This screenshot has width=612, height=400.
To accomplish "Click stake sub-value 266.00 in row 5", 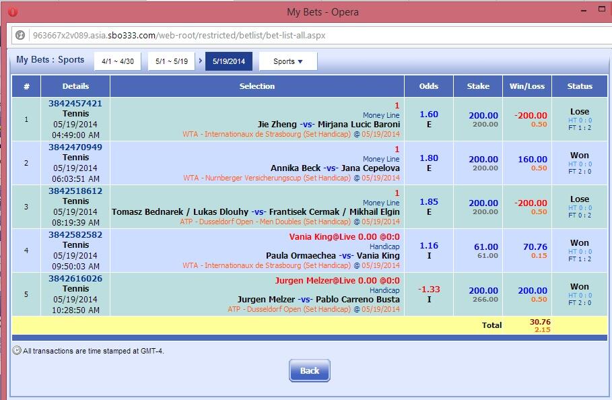I will point(485,299).
